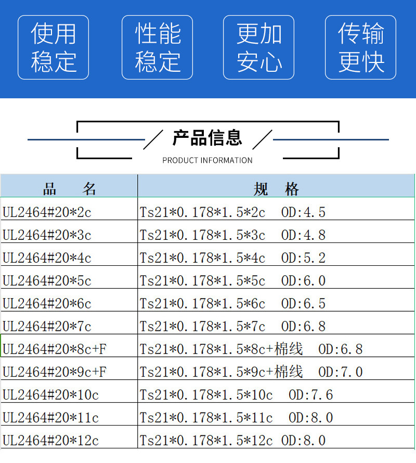
Task: Select cell UL2464#20*3c
Action: [69, 231]
